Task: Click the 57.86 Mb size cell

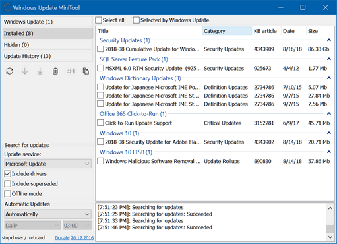Action: pos(319,161)
